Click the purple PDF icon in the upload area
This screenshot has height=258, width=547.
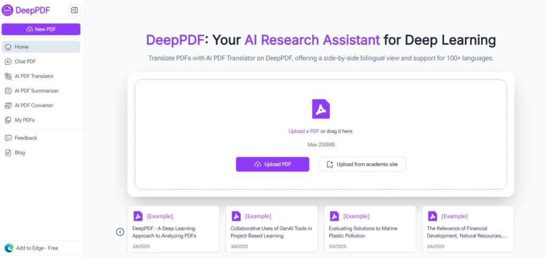pos(321,109)
